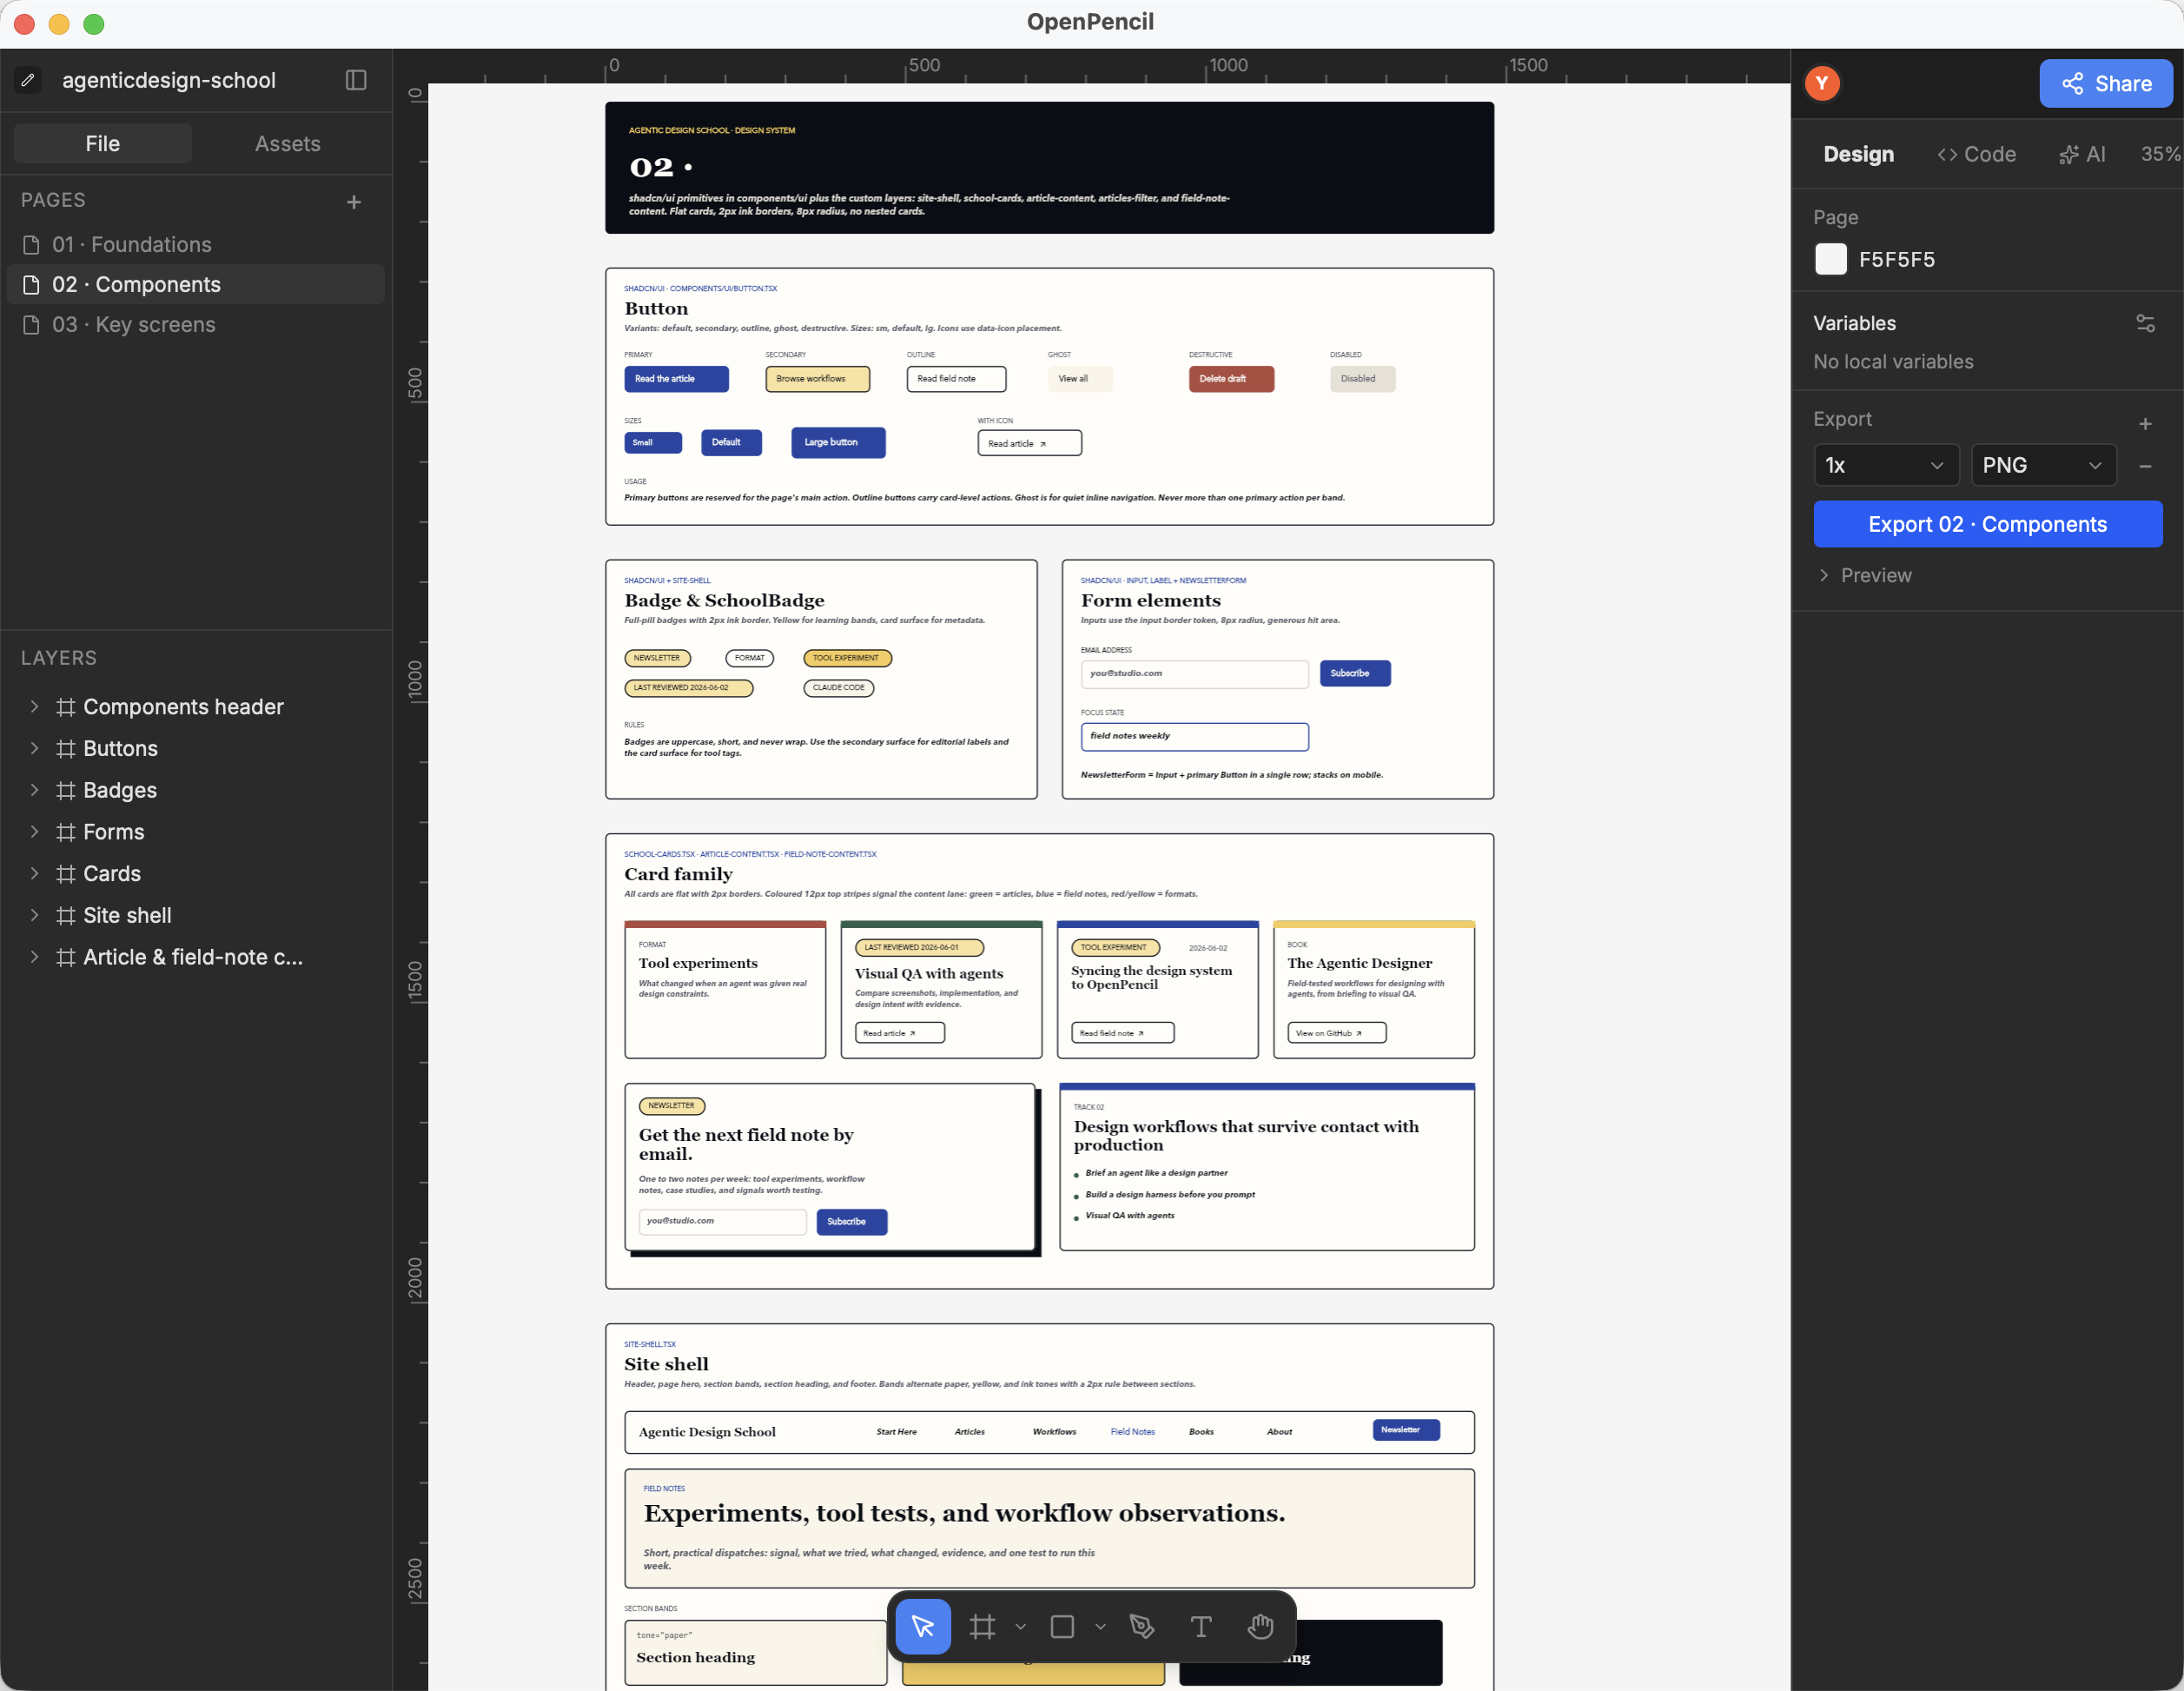Remove the export setting with minus
Screen dimensions: 2184x1691
(x=2145, y=466)
